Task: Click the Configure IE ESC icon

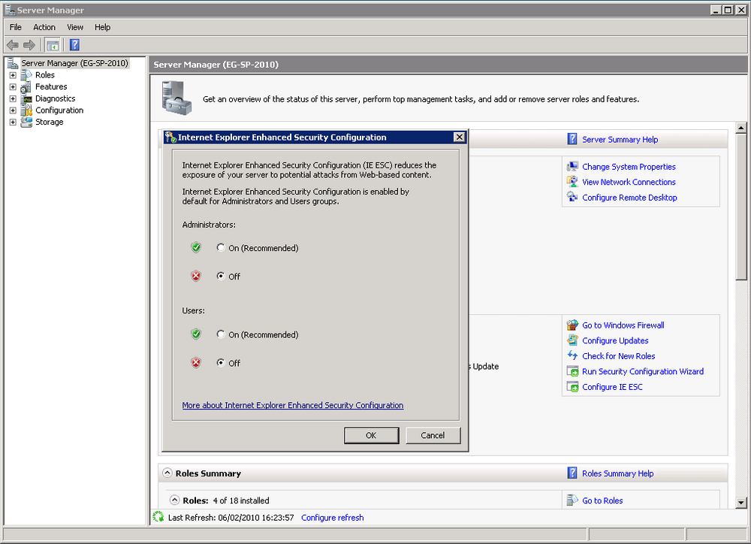Action: 572,386
